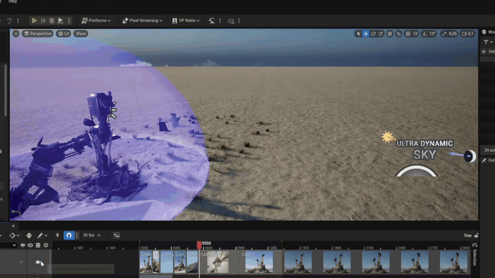Open the Platforms dropdown
This screenshot has width=495, height=278.
[96, 21]
